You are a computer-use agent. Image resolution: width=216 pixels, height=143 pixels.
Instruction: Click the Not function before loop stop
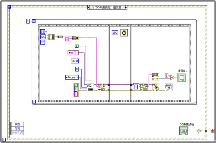(x=199, y=131)
